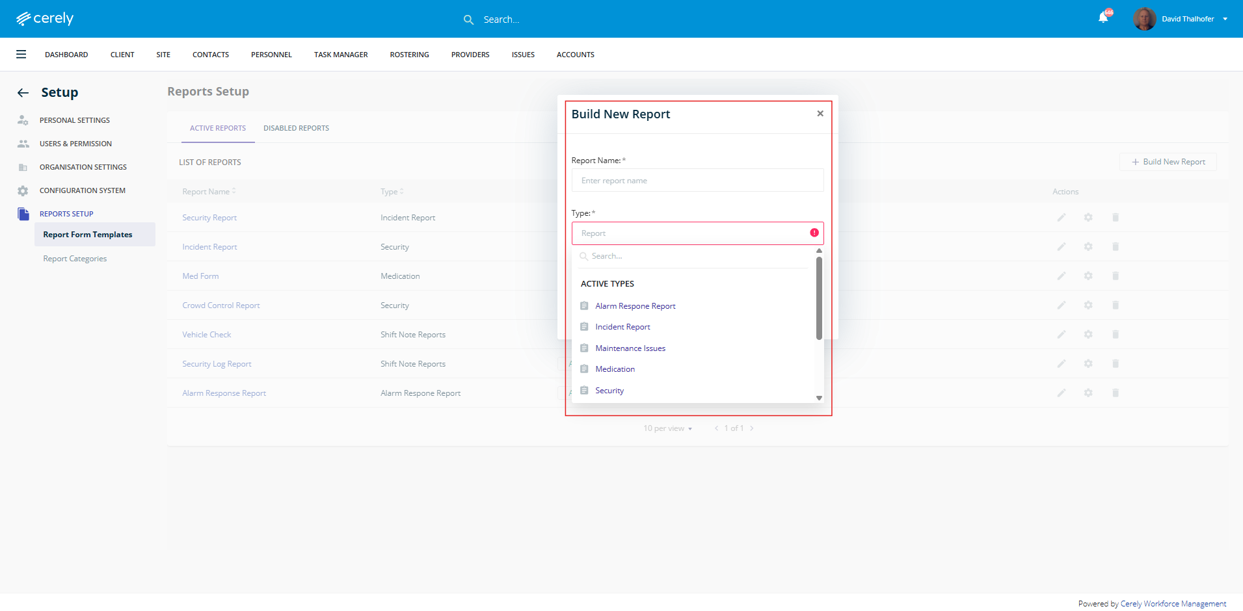Open Report Categories in sidebar
The width and height of the screenshot is (1243, 611).
75,259
